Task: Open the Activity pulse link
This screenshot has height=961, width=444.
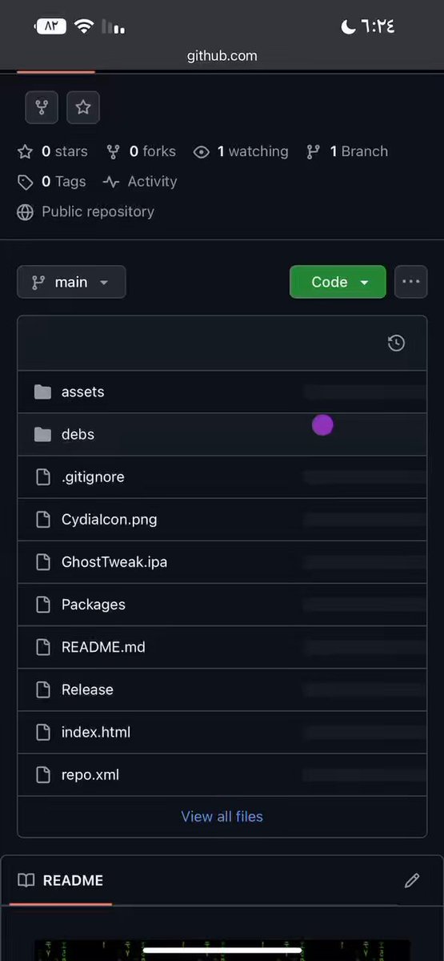Action: pyautogui.click(x=140, y=182)
